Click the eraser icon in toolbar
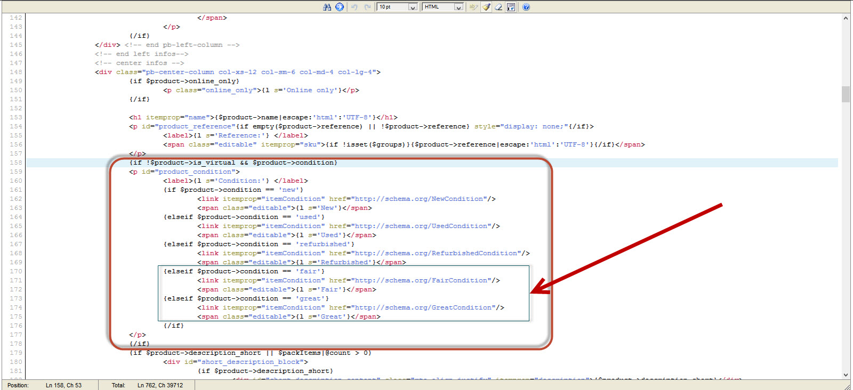 coord(498,7)
